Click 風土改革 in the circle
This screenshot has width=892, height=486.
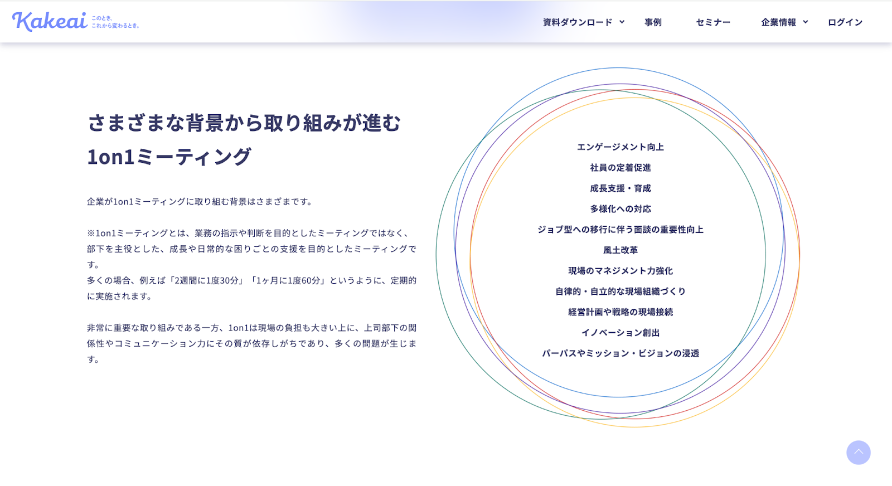pyautogui.click(x=620, y=250)
